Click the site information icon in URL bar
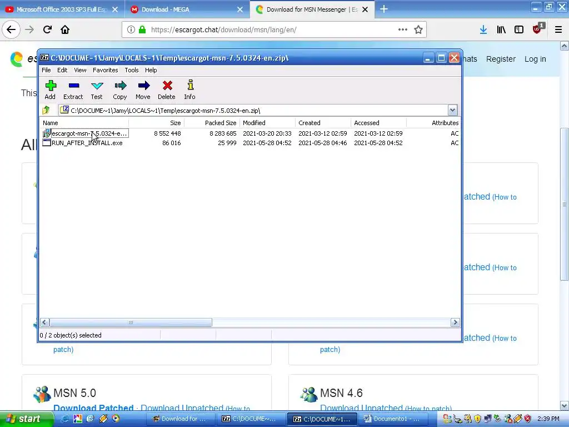The height and width of the screenshot is (427, 569). (131, 29)
